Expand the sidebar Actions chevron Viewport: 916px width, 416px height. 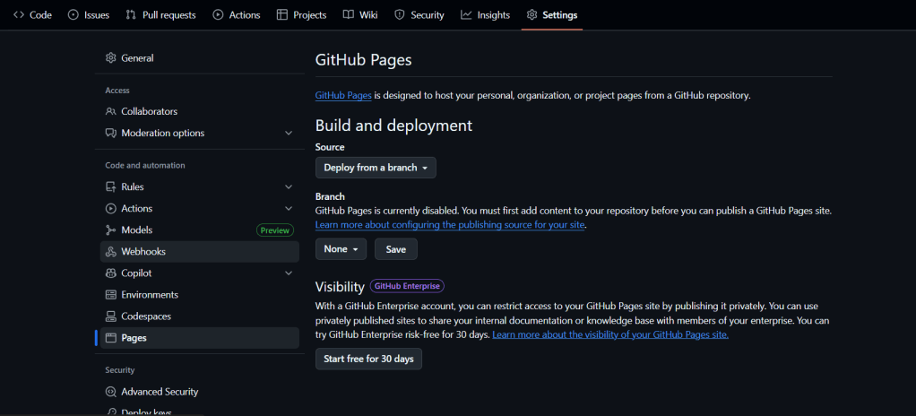pos(288,209)
